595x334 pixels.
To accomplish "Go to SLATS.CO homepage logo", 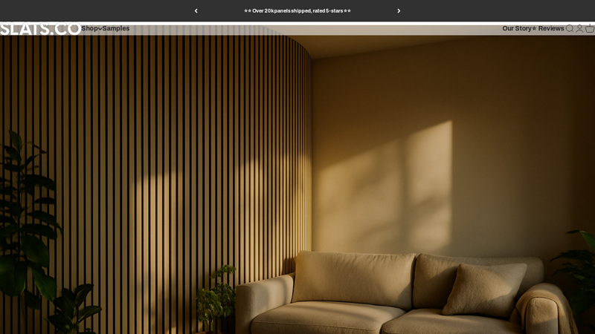I will (41, 29).
